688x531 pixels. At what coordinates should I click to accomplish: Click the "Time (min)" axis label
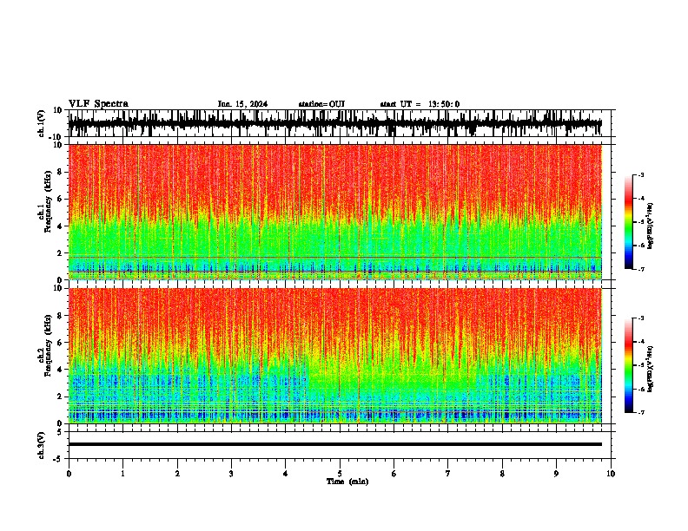[x=347, y=482]
